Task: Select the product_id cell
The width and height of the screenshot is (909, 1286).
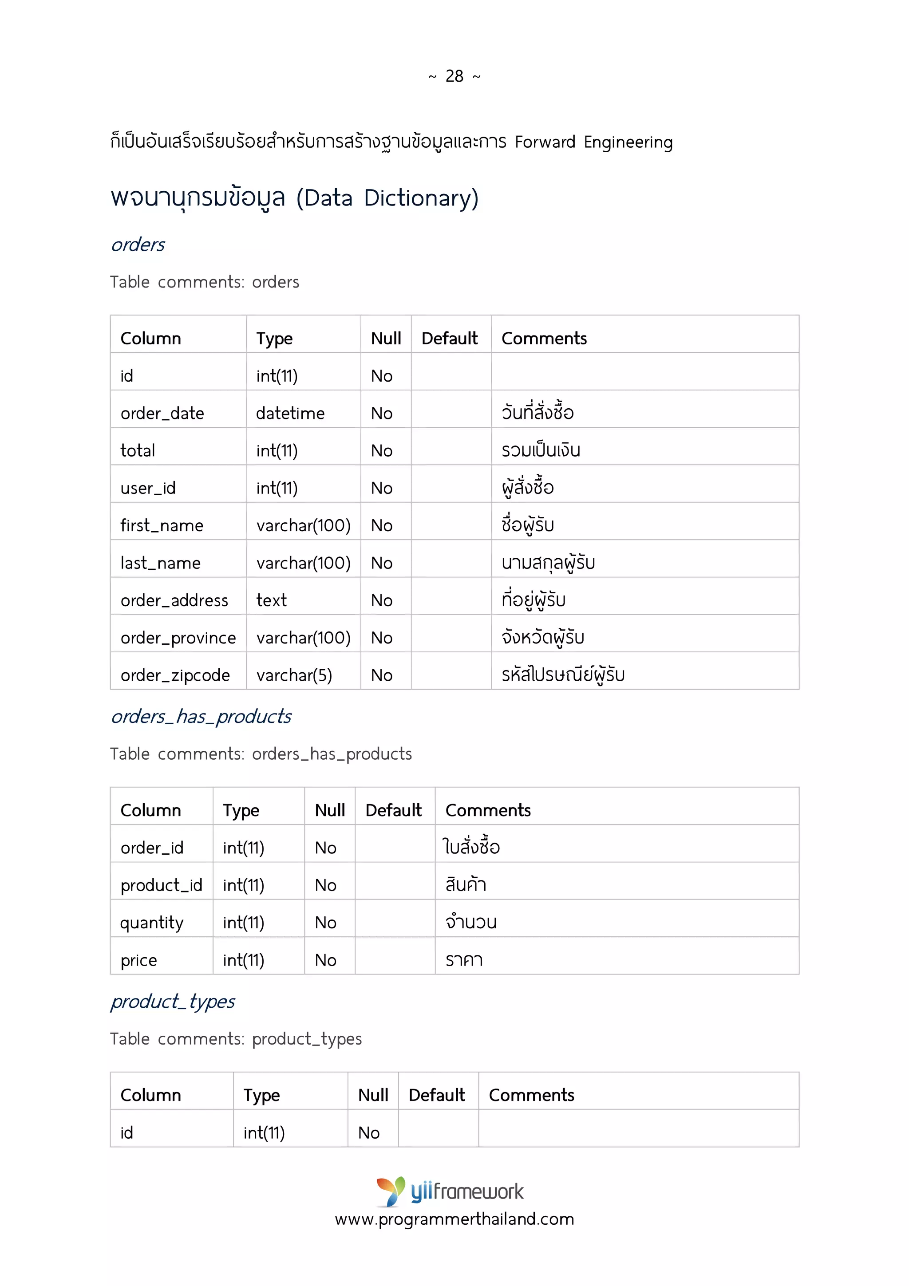Action: (x=162, y=881)
